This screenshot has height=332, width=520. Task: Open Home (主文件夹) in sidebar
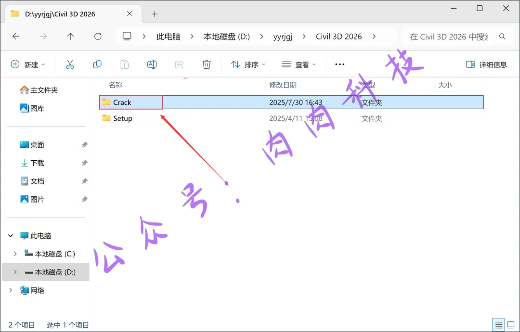click(x=39, y=90)
